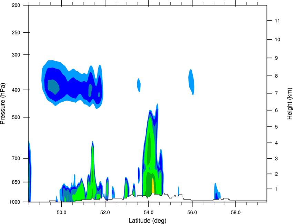This screenshot has height=224, width=293.
Task: Click the 'Latitude (deg)' axis title
Action: pos(147,221)
